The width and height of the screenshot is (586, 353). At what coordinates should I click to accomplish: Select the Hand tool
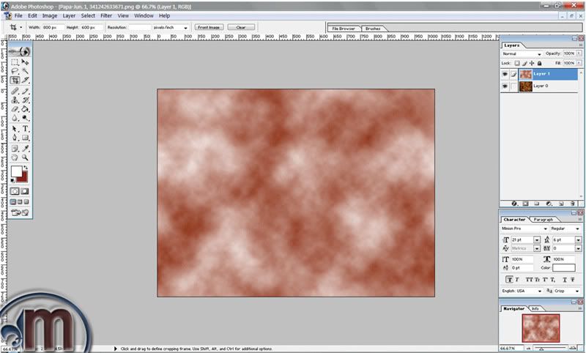coord(15,157)
